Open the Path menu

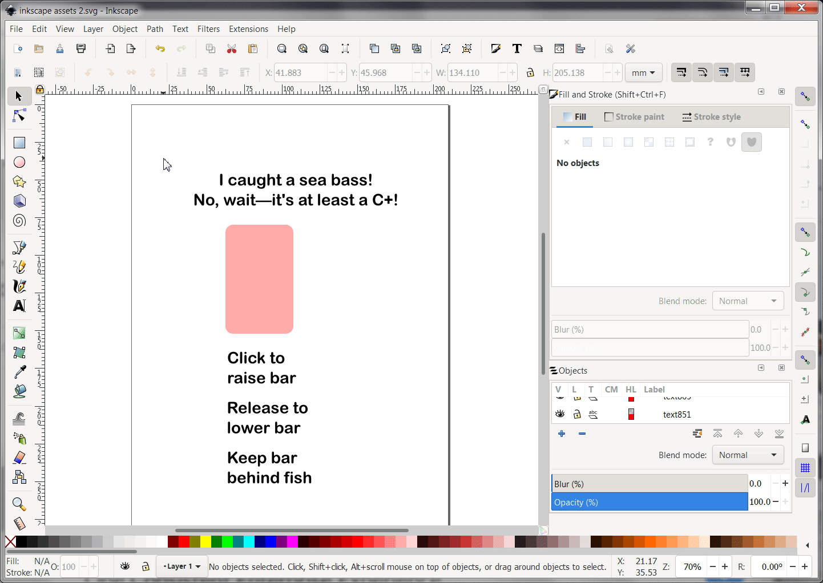(x=155, y=29)
